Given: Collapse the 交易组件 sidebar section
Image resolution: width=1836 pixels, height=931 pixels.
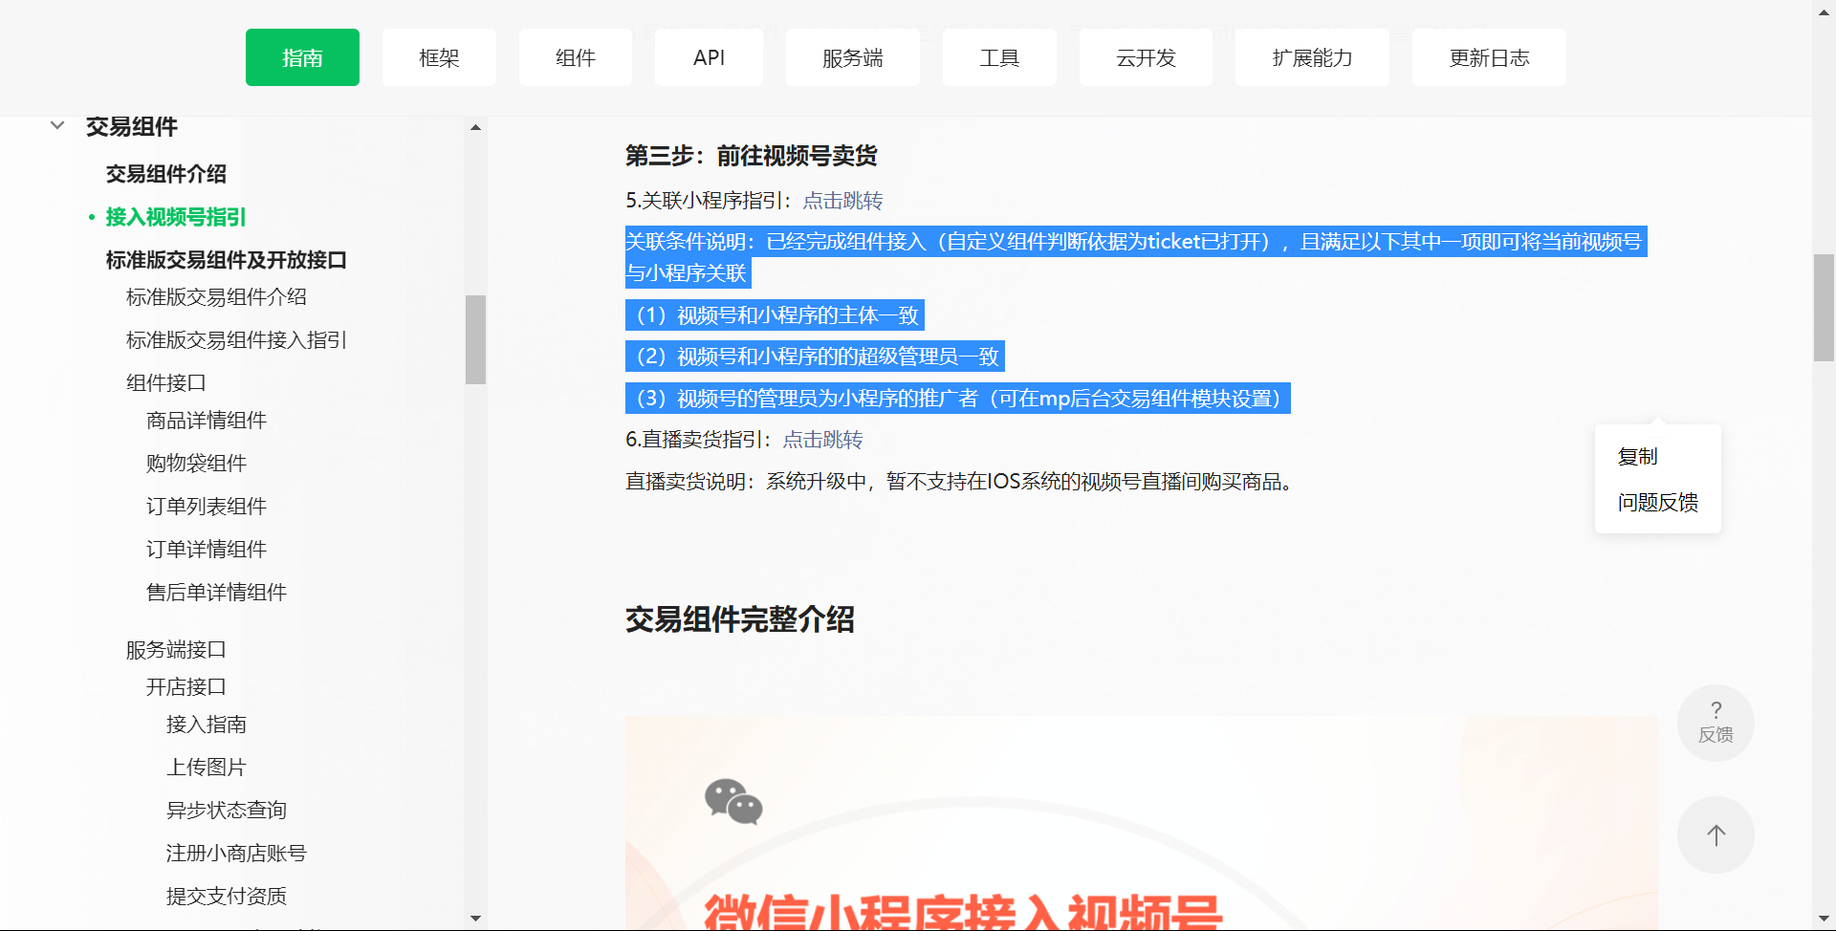Looking at the screenshot, I should 57,126.
